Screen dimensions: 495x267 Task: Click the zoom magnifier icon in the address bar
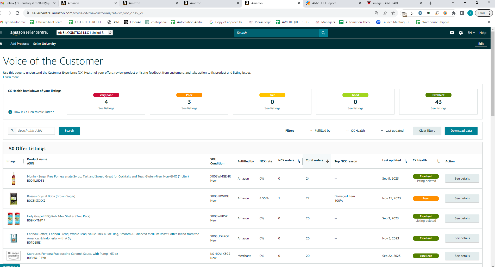tap(377, 13)
